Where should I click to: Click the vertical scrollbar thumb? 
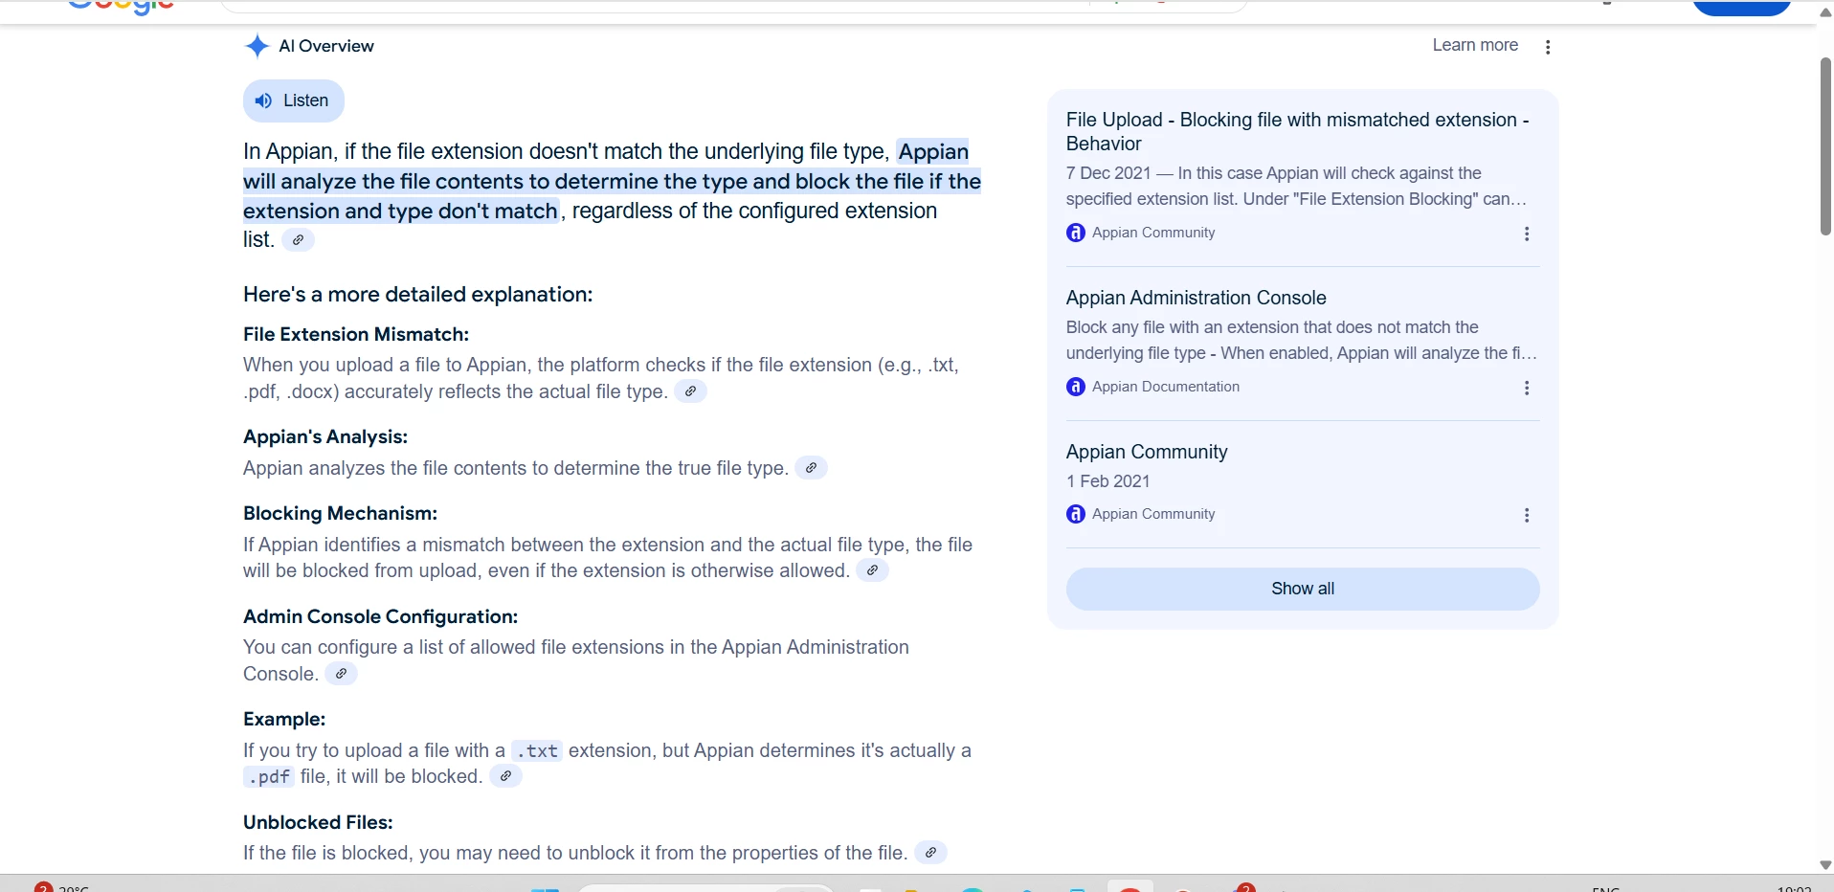pos(1825,146)
